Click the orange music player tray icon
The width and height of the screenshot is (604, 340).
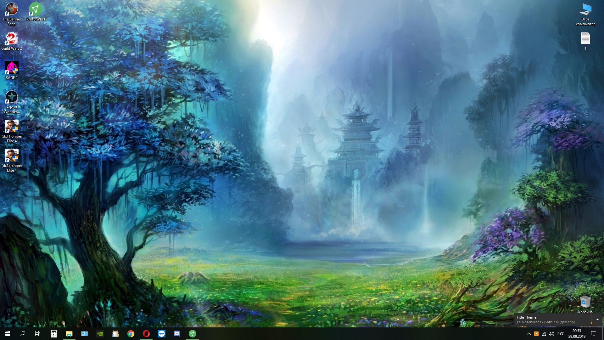[536, 334]
